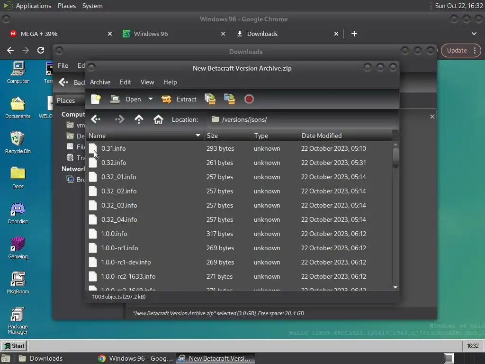Sort by Size column header

228,136
